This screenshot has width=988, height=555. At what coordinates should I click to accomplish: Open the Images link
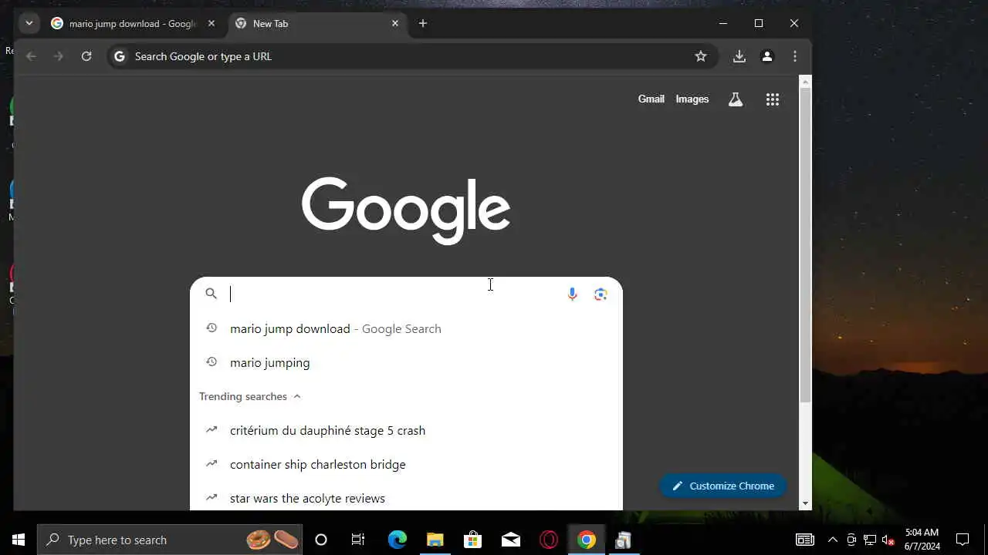pyautogui.click(x=692, y=99)
